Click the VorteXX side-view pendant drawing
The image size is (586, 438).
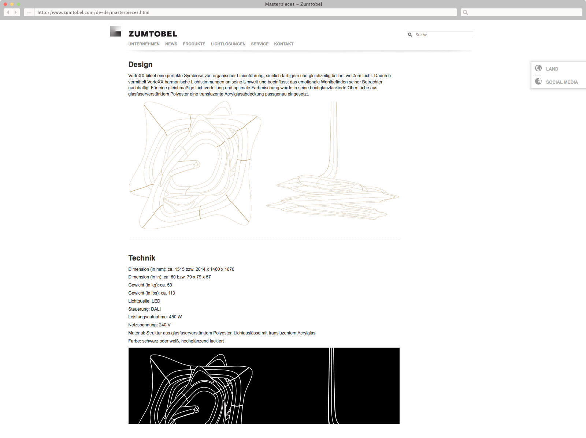point(333,160)
